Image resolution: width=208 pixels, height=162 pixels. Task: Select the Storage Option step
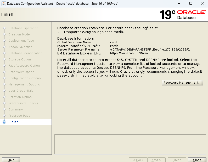click(20, 59)
